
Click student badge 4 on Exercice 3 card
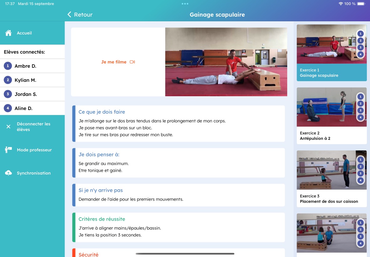tap(360, 180)
